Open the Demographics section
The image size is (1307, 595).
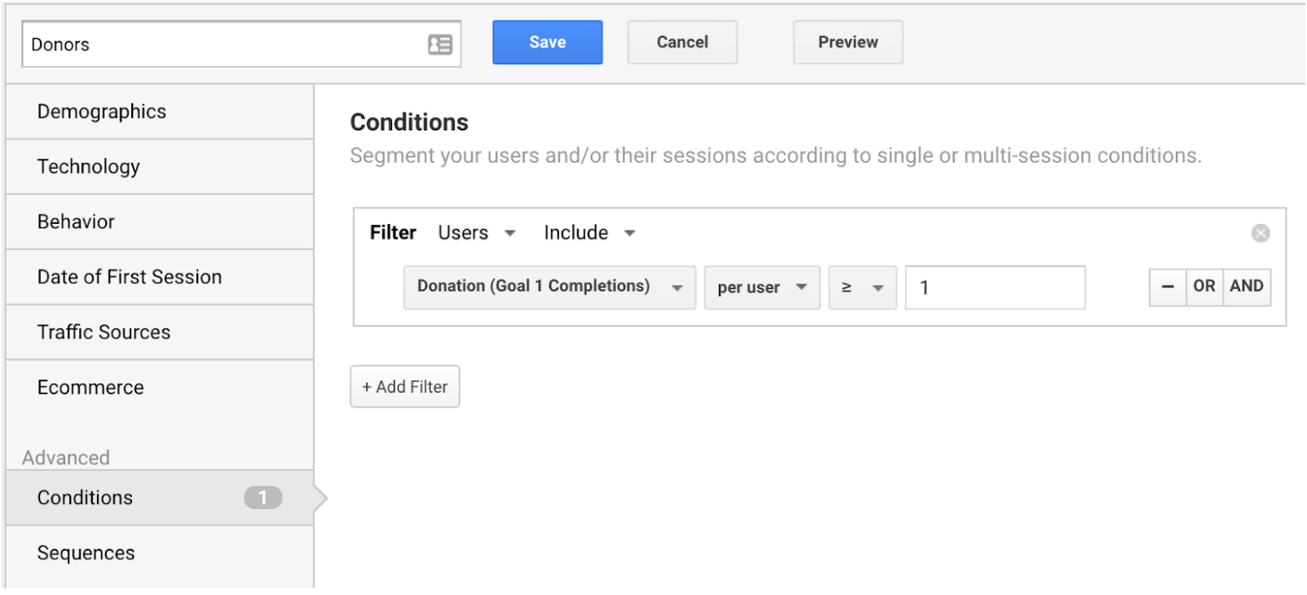pos(101,112)
